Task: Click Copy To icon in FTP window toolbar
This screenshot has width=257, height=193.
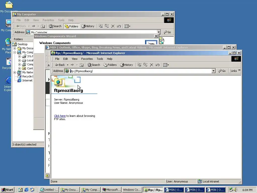Action: click(146, 65)
